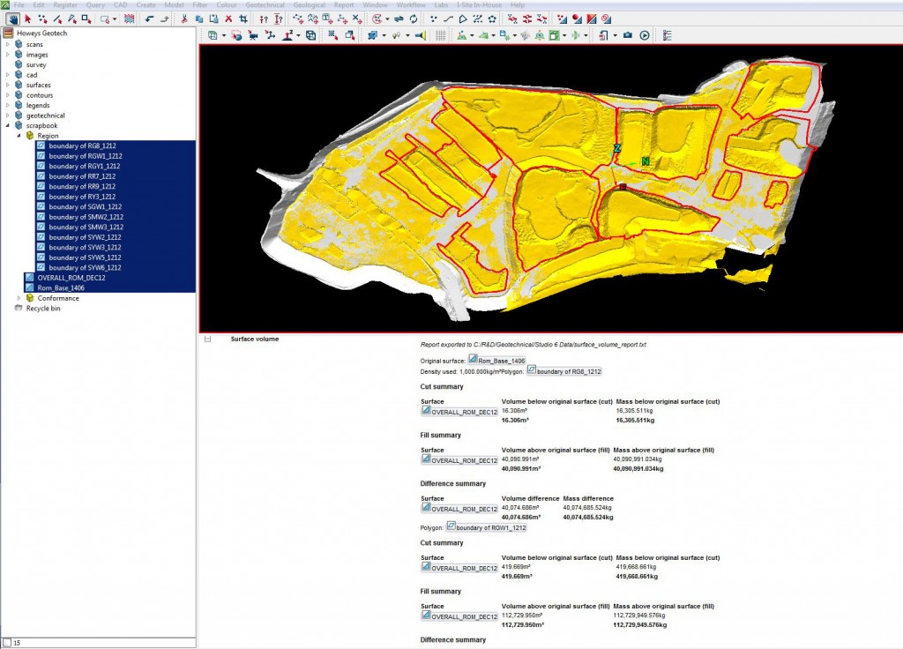Open the Colour menu
The height and width of the screenshot is (649, 903).
pos(227,4)
